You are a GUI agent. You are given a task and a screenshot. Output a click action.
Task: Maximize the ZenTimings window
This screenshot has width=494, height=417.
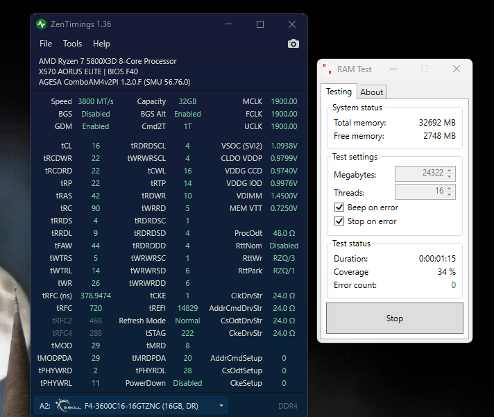[x=260, y=24]
